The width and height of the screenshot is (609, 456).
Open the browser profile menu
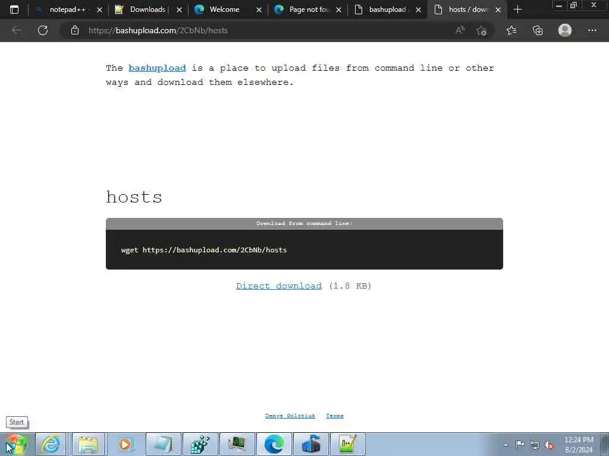(565, 30)
